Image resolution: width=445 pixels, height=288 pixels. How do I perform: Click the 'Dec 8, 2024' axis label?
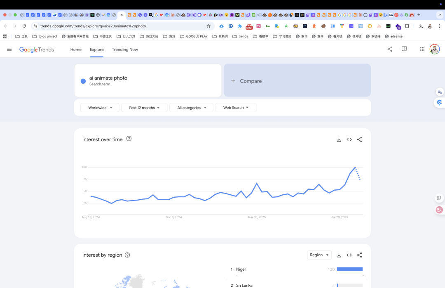point(174,217)
